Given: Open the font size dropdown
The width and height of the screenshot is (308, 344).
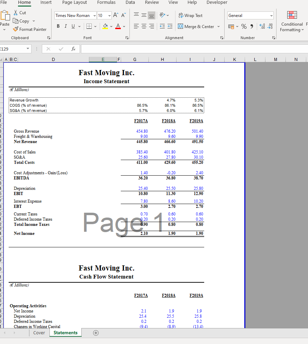Looking at the screenshot, I should (109, 16).
